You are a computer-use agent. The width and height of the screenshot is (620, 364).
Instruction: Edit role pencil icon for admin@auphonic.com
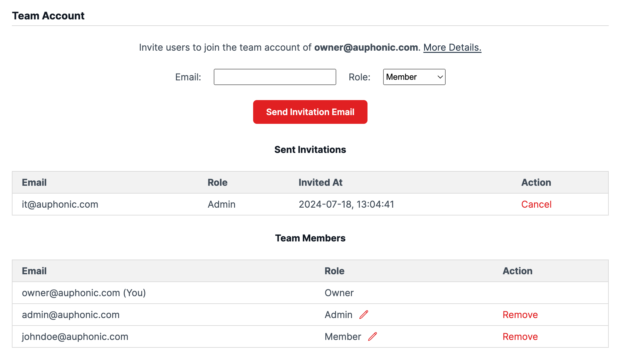pyautogui.click(x=364, y=315)
